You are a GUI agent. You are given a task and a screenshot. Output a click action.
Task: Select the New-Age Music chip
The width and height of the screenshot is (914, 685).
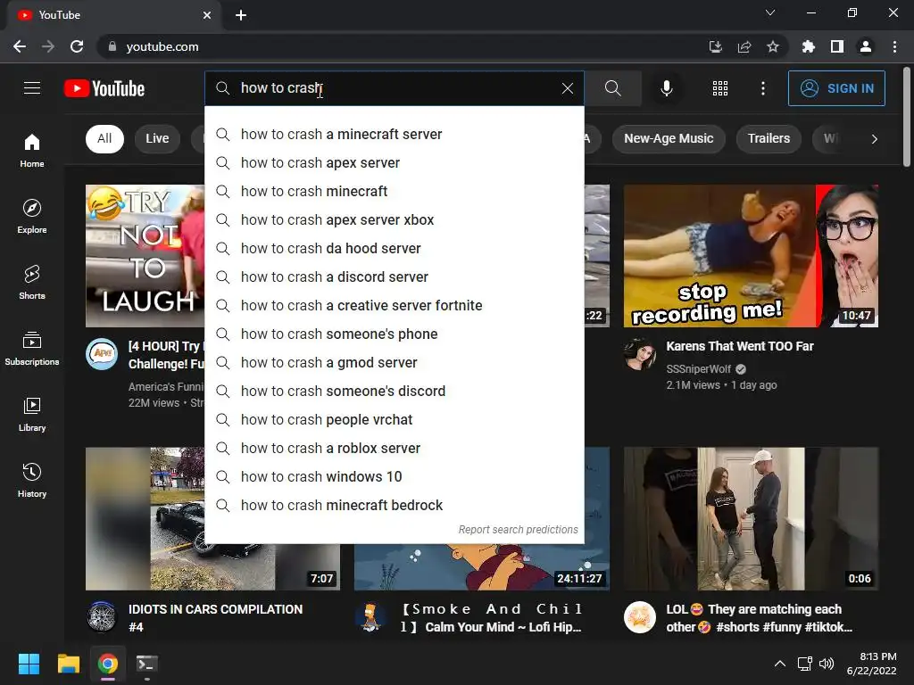coord(669,138)
